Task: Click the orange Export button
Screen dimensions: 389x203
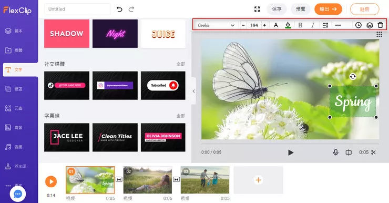Action: (328, 9)
